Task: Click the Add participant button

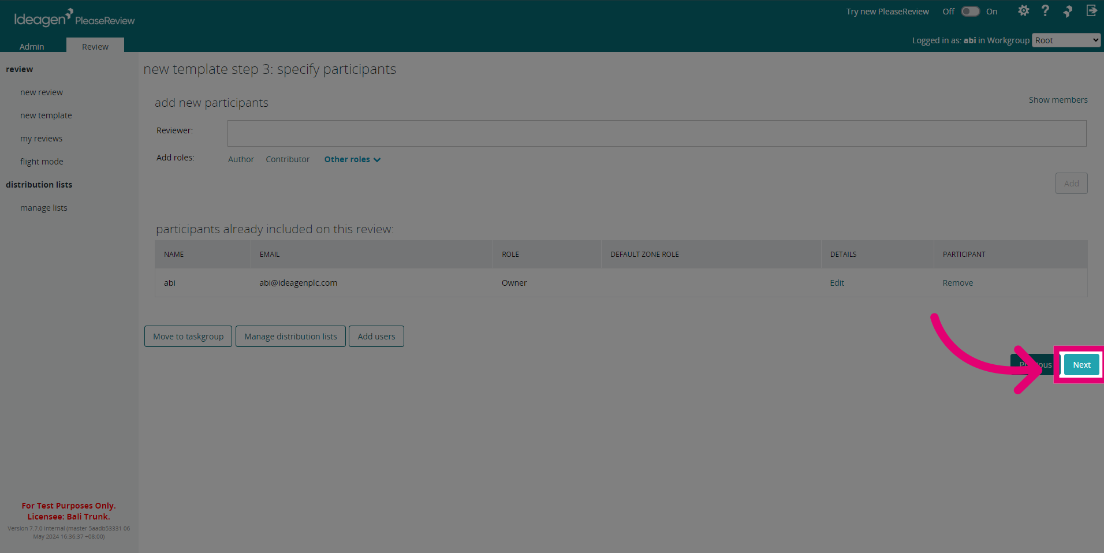Action: click(1071, 184)
